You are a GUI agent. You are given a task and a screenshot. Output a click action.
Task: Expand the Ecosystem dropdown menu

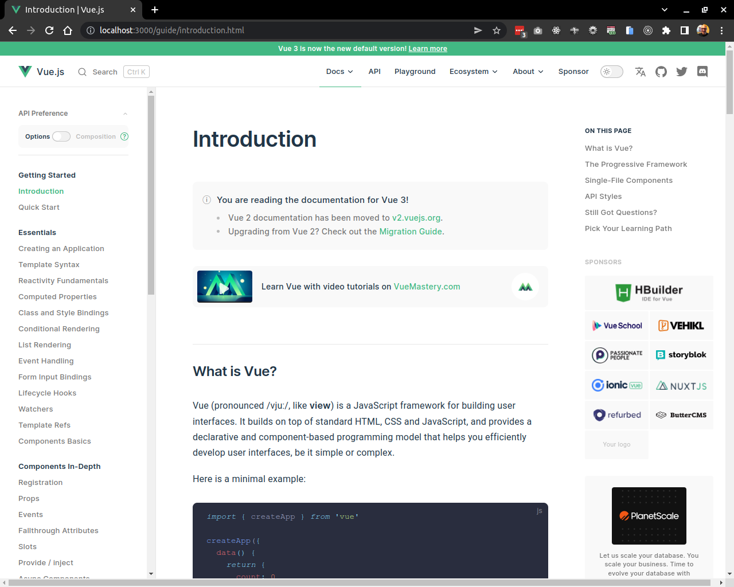pyautogui.click(x=474, y=72)
